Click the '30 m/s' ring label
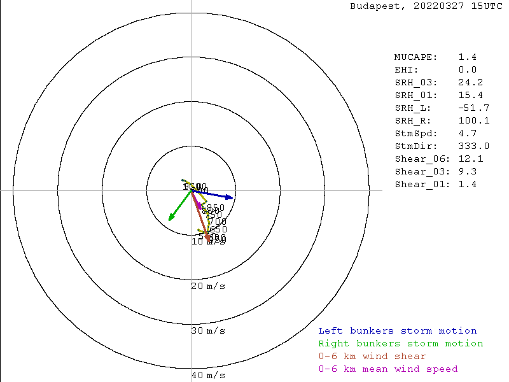Viewport: 509px width, 382px height. [x=208, y=330]
